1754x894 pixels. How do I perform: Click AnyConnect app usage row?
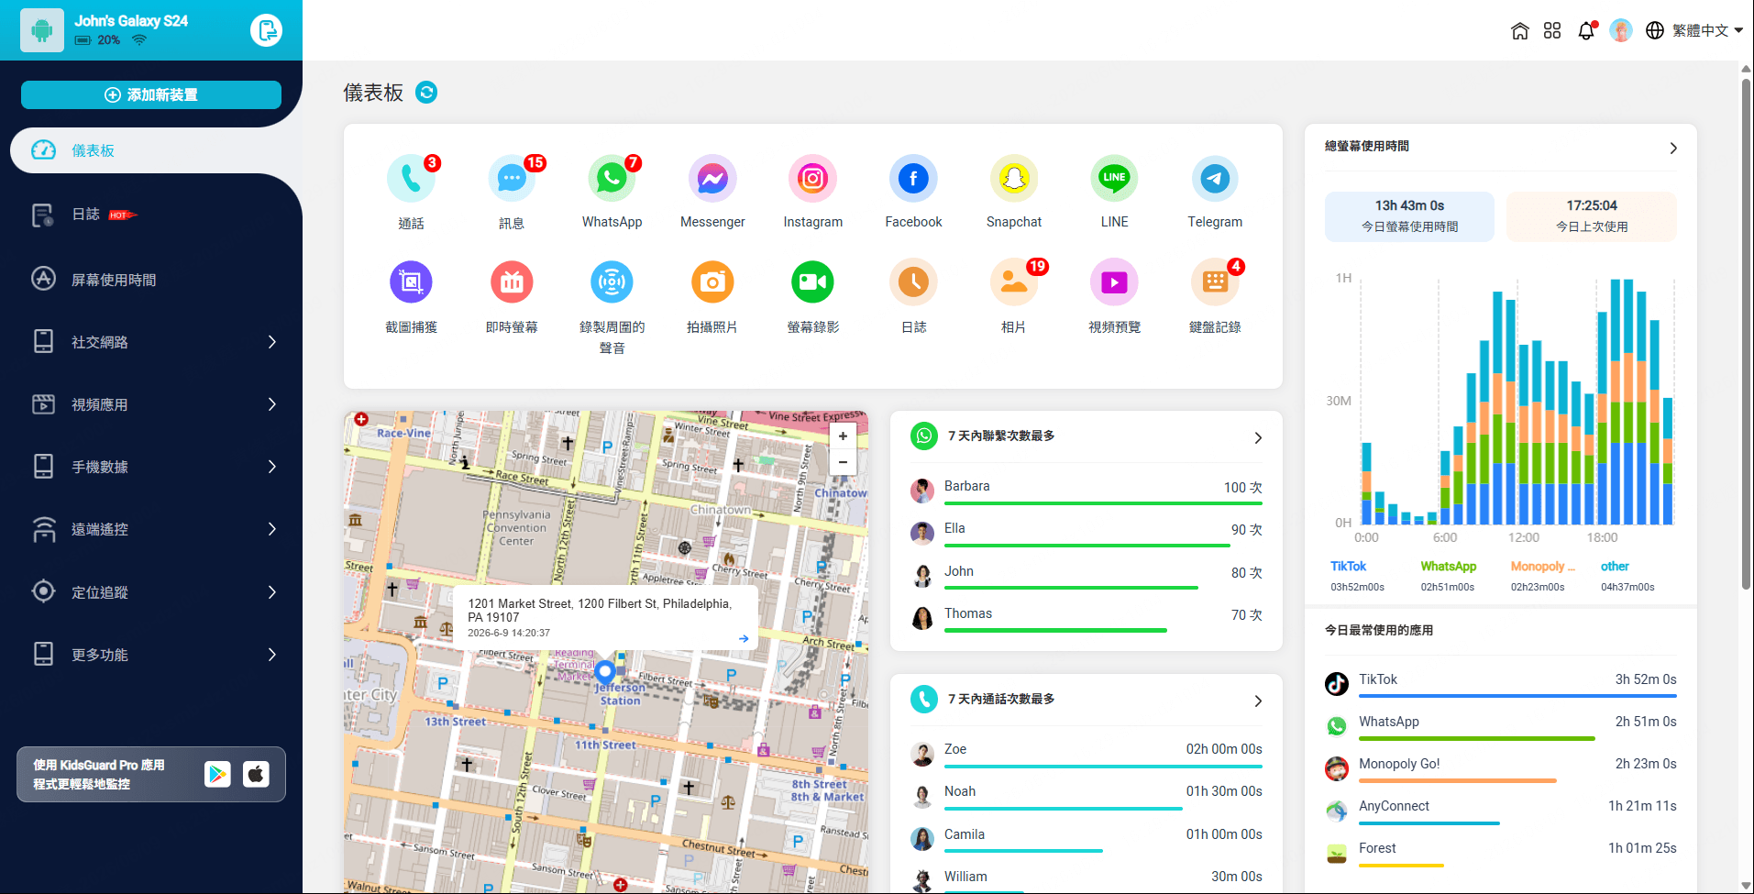point(1501,810)
